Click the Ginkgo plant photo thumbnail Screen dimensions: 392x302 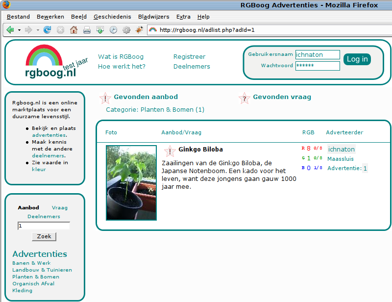(x=131, y=183)
